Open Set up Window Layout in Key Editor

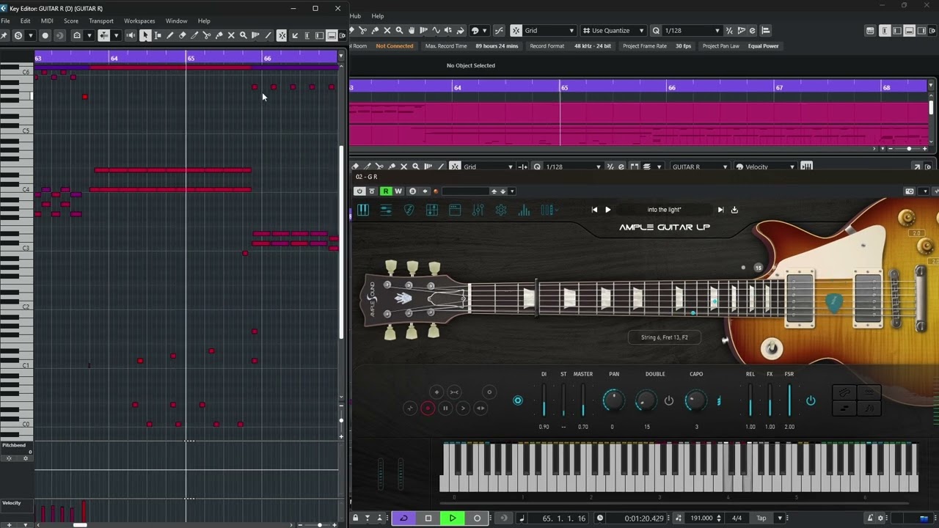[x=342, y=35]
